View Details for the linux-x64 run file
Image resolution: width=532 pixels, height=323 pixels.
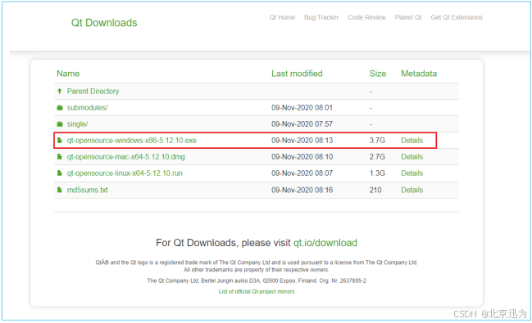coord(412,173)
